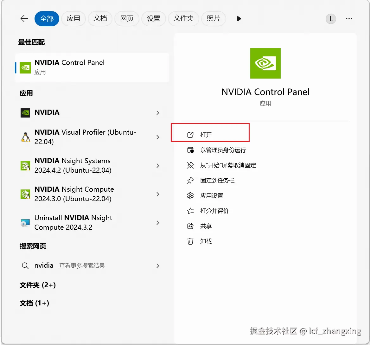
Task: Click the Uninstall Nsight Compute installer icon
Action: click(25, 223)
